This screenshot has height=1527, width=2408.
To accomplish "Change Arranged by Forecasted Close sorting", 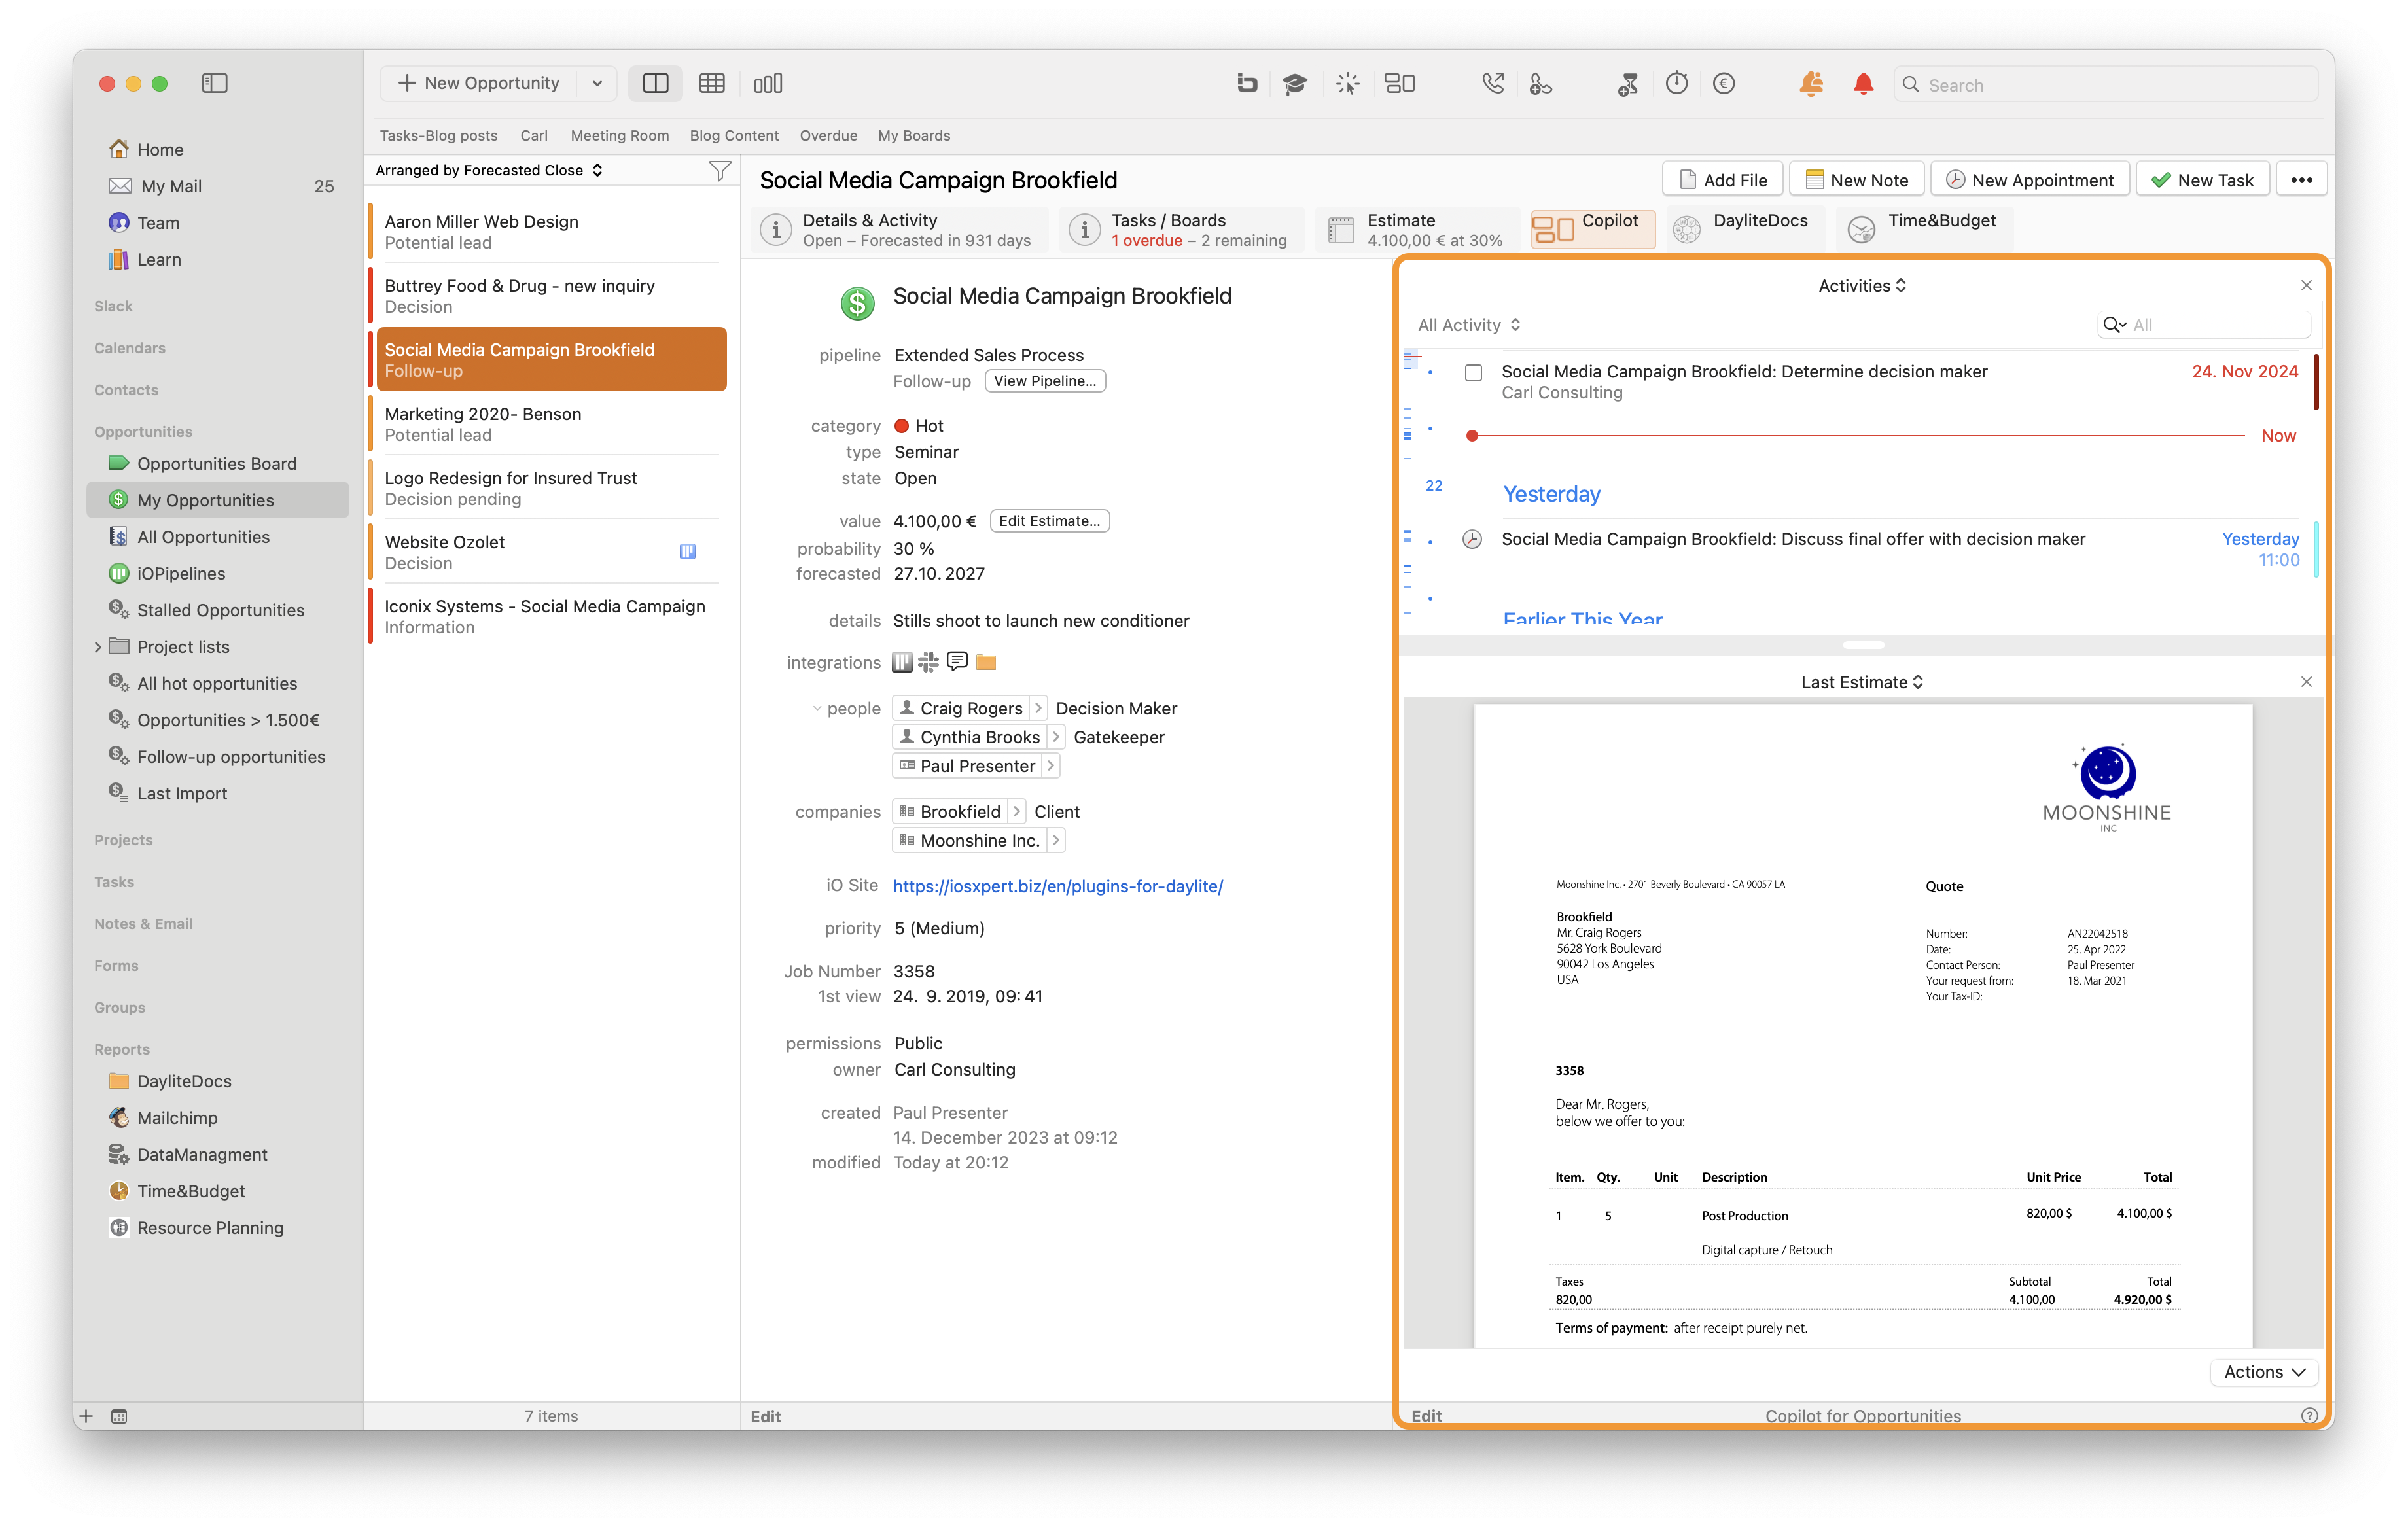I will click(489, 171).
